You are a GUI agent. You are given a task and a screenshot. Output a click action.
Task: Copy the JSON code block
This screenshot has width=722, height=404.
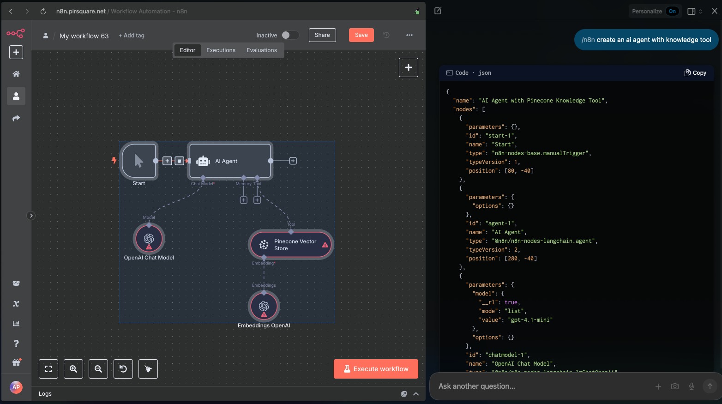[x=695, y=73]
